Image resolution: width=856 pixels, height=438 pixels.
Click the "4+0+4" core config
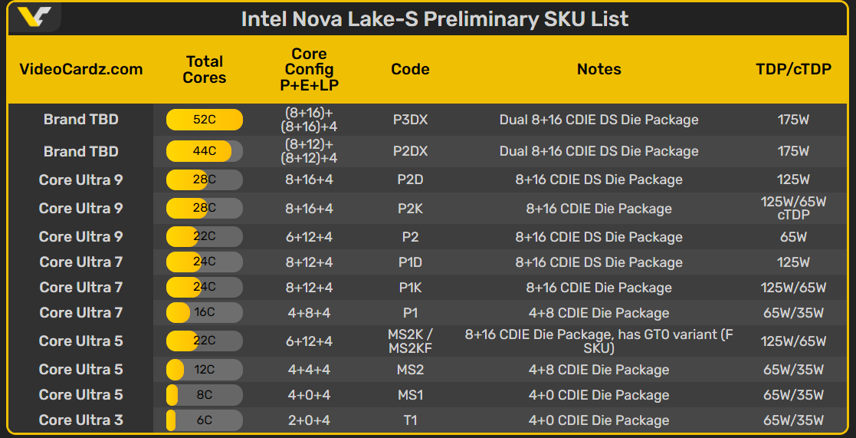pos(309,395)
